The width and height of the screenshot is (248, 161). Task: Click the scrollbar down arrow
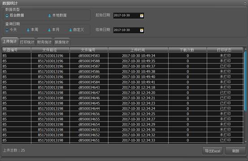pyautogui.click(x=246, y=142)
